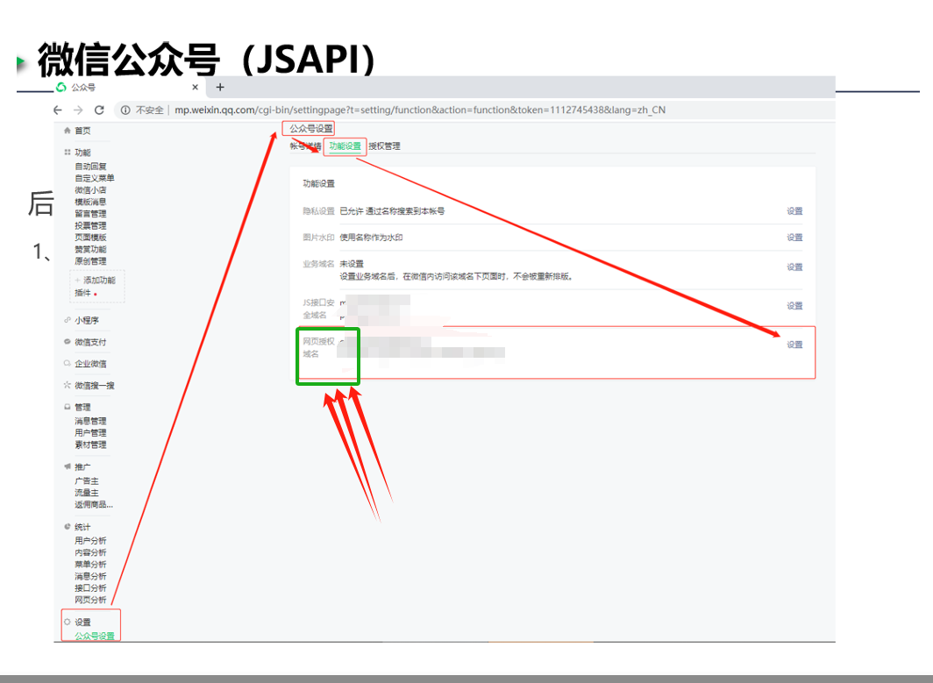
Task: Close the 公众号 browser tab
Action: pyautogui.click(x=196, y=88)
